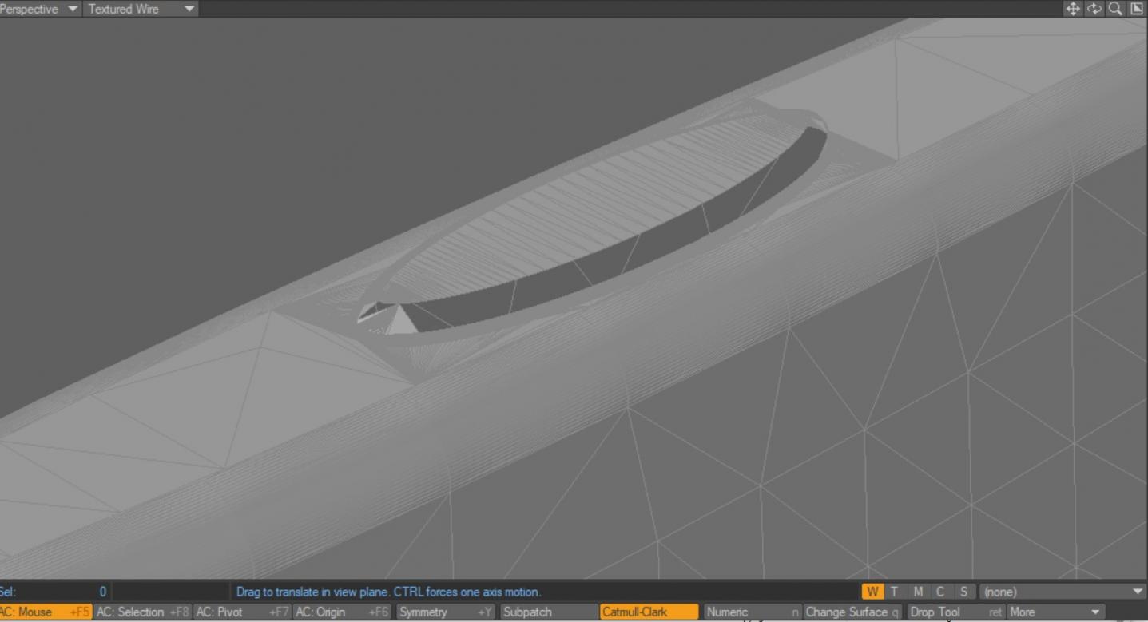Click the Sel count field
1148x622 pixels.
(x=54, y=592)
